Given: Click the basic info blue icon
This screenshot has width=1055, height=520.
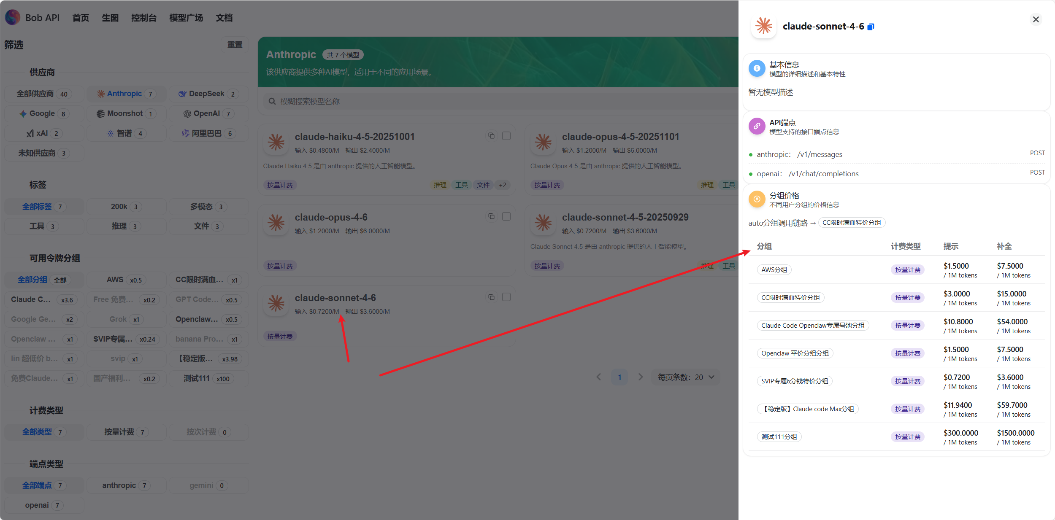Looking at the screenshot, I should (757, 68).
